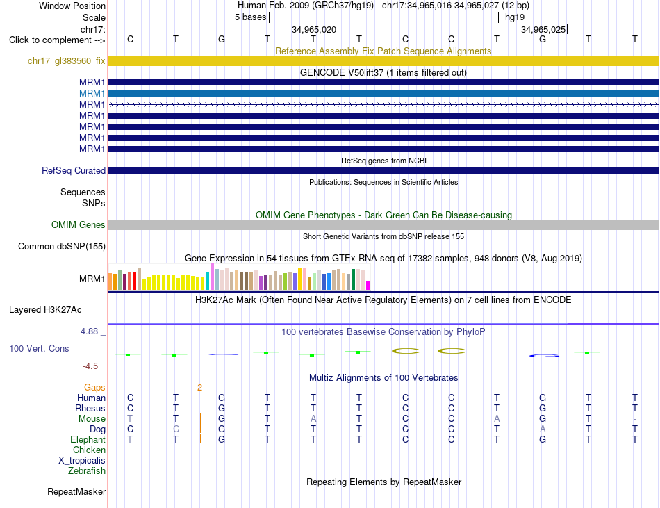660x508 pixels.
Task: Open the OMIM Gene Phenotypes track title
Action: [x=383, y=215]
